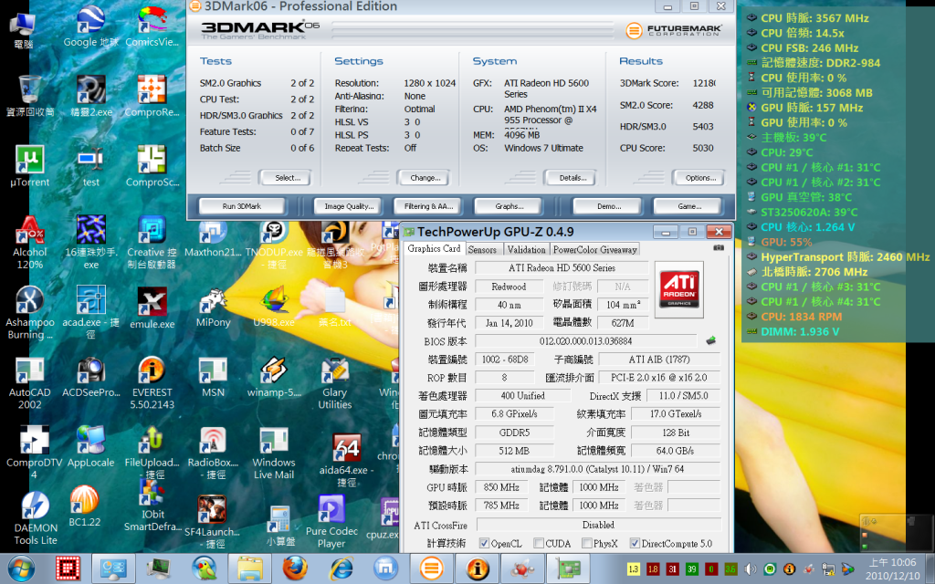Image resolution: width=935 pixels, height=584 pixels.
Task: Open the MiPony desktop icon
Action: (213, 307)
